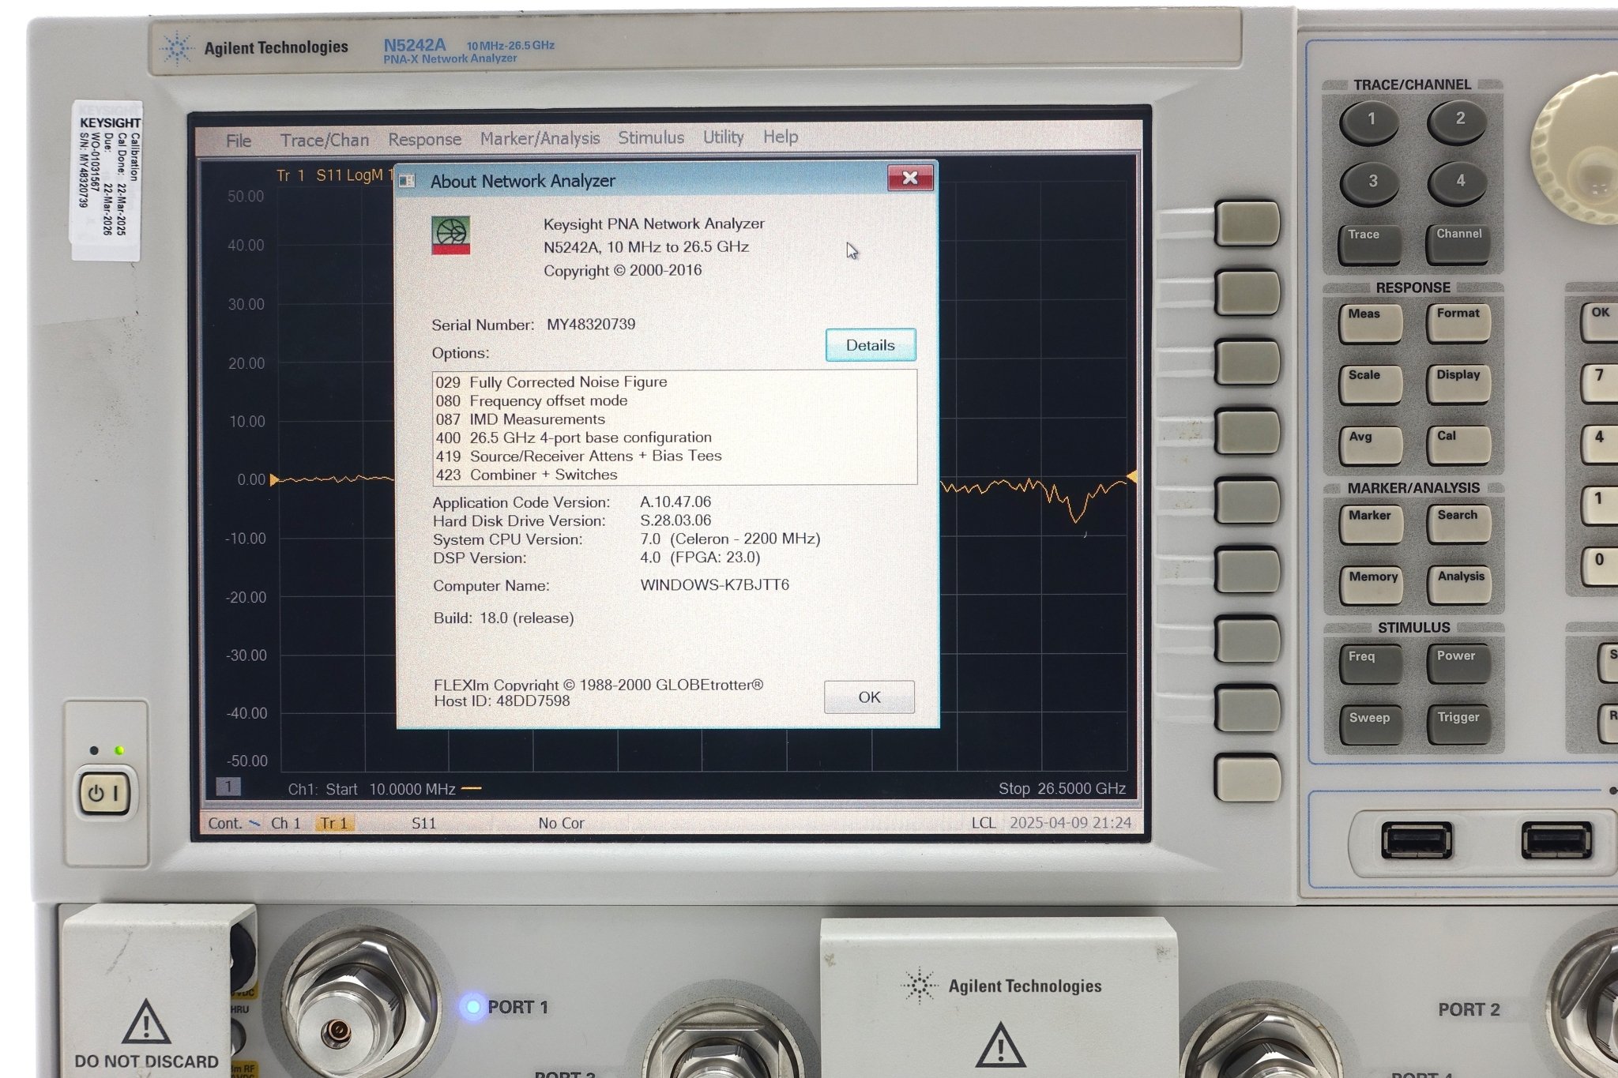Viewport: 1618px width, 1078px height.
Task: Select option 423 Combiner + Switches
Action: tap(526, 475)
